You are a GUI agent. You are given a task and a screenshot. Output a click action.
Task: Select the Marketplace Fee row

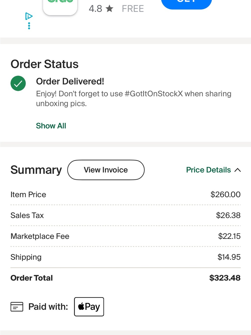[125, 236]
